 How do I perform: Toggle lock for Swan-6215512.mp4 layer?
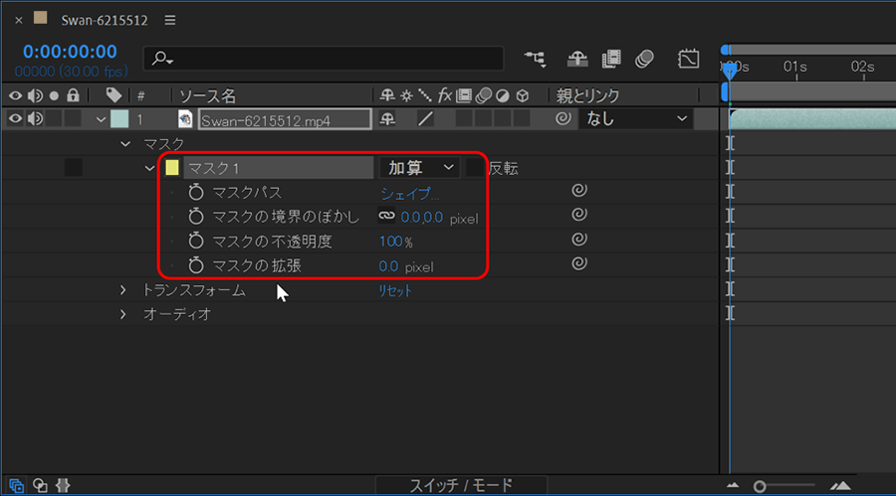(73, 118)
